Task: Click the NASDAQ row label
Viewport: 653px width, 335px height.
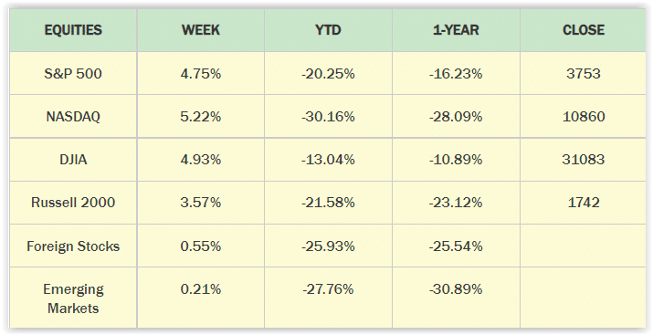Action: [x=73, y=117]
